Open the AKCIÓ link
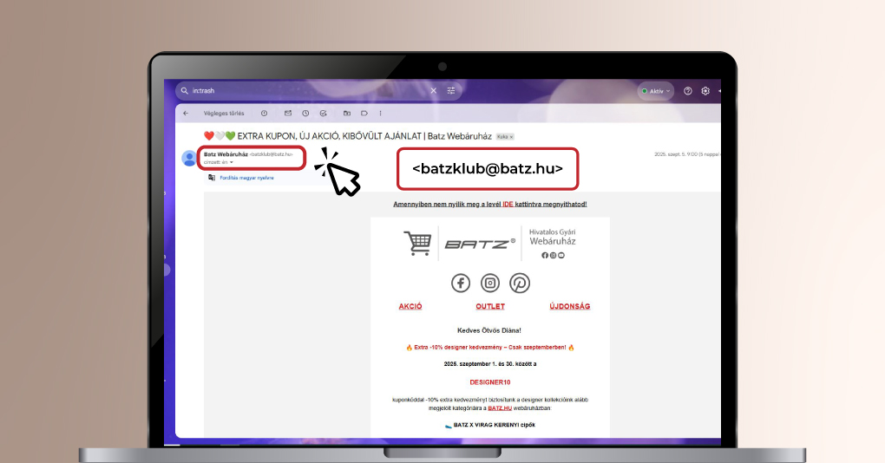Image resolution: width=885 pixels, height=463 pixels. (410, 306)
